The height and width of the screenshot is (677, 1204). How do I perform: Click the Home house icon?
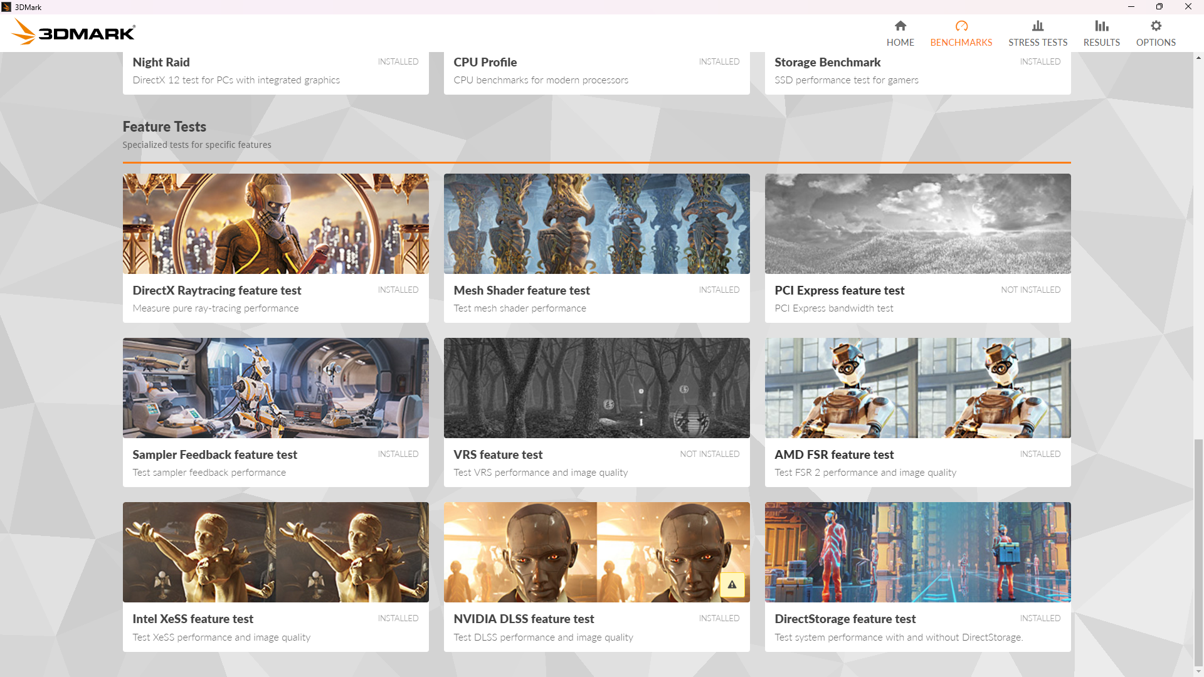point(900,26)
